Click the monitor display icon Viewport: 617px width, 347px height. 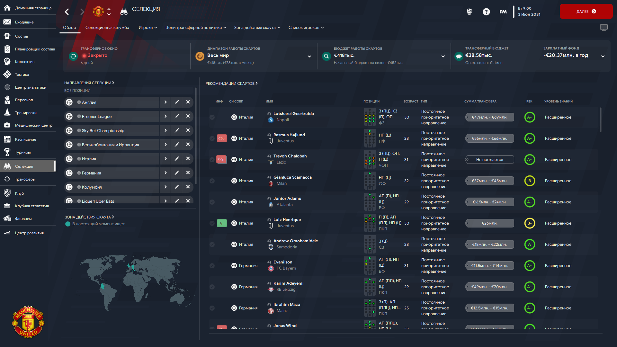604,28
